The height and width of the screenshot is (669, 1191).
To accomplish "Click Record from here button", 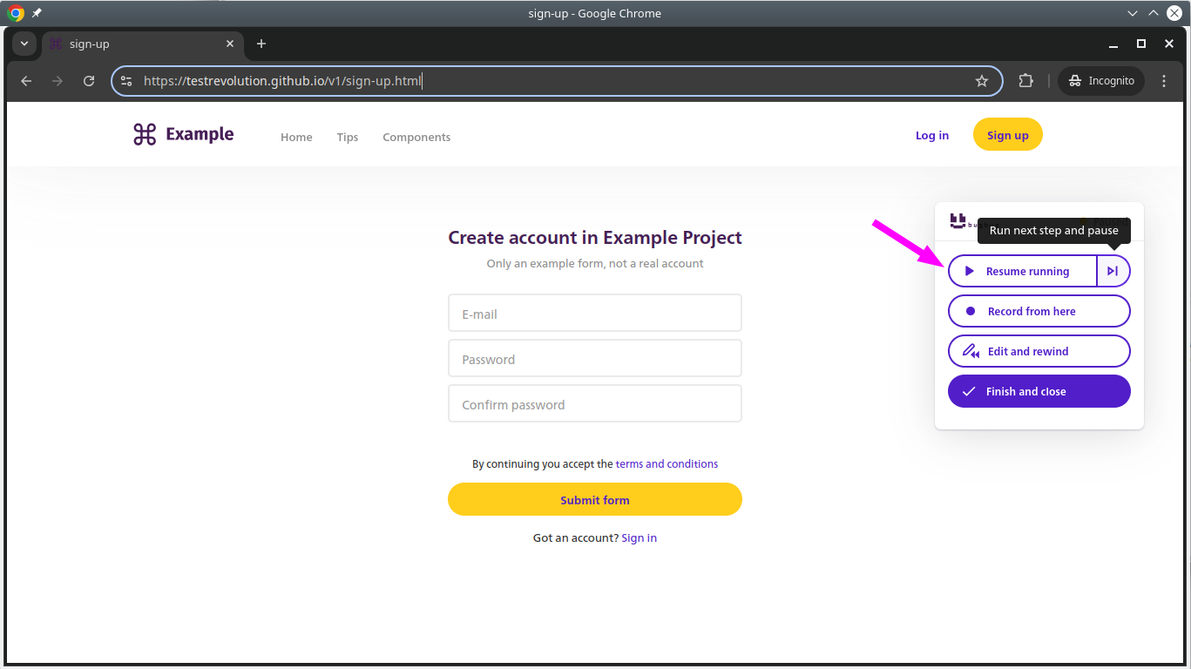I will pyautogui.click(x=1039, y=311).
